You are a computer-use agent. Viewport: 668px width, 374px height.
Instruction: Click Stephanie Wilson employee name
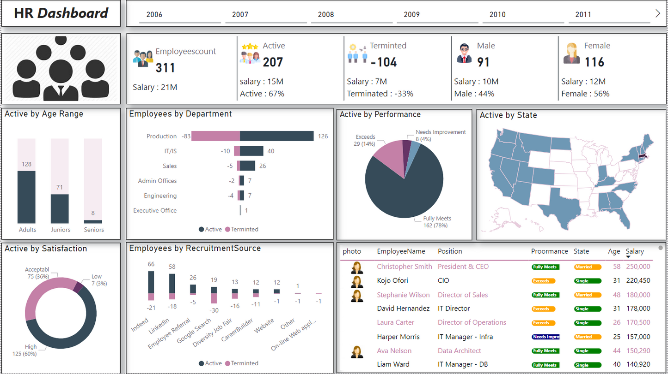click(x=403, y=295)
